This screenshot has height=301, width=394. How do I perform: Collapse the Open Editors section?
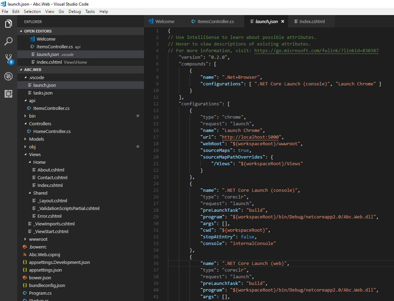(x=21, y=31)
